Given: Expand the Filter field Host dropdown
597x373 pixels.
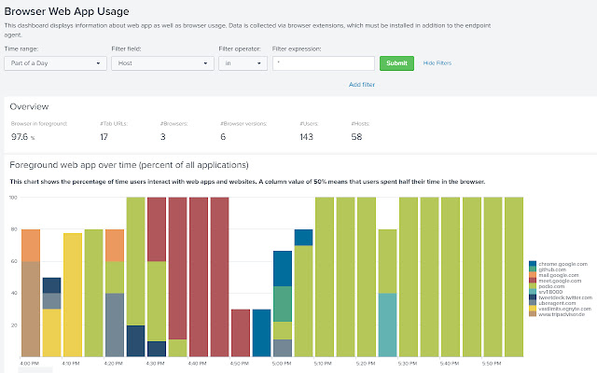Looking at the screenshot, I should pos(162,63).
